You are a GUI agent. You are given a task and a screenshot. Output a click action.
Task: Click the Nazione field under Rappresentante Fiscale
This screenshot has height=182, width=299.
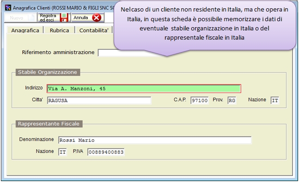point(62,152)
